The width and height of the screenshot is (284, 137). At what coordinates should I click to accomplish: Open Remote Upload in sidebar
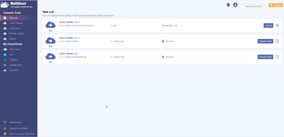pyautogui.click(x=16, y=34)
